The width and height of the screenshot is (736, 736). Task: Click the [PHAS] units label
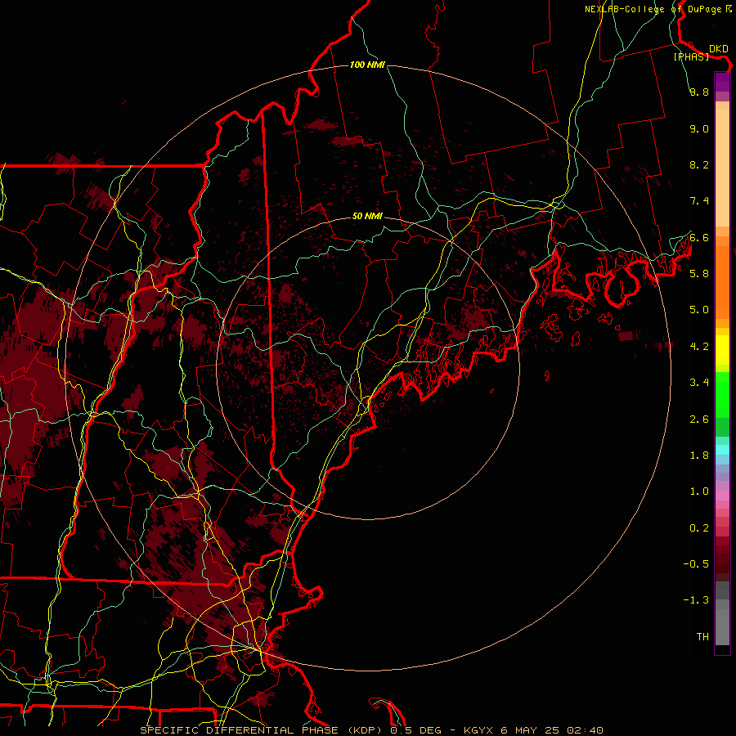[x=691, y=56]
